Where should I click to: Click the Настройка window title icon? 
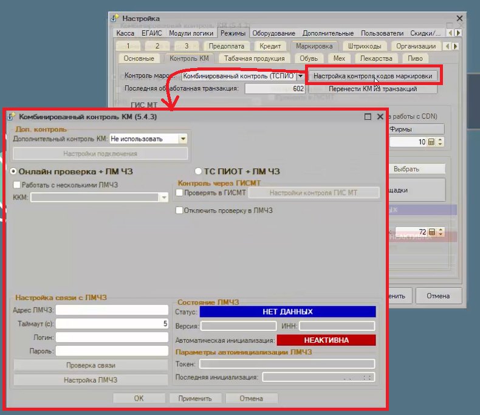[115, 18]
